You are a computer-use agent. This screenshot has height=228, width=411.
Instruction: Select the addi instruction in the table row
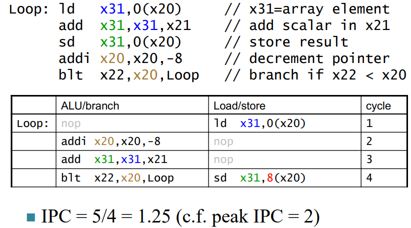coord(110,141)
